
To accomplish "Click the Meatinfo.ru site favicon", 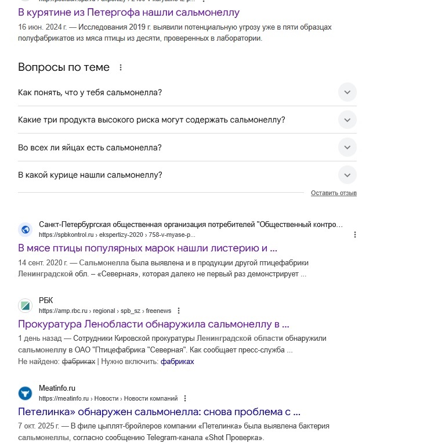I will 25,393.
